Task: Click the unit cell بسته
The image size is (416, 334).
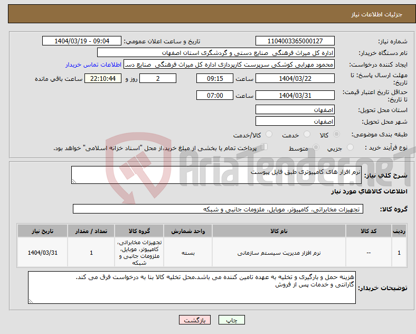Action: 188,253
